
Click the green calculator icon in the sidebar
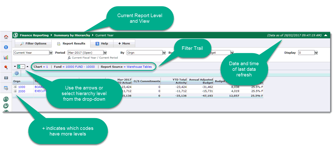(x=6, y=99)
